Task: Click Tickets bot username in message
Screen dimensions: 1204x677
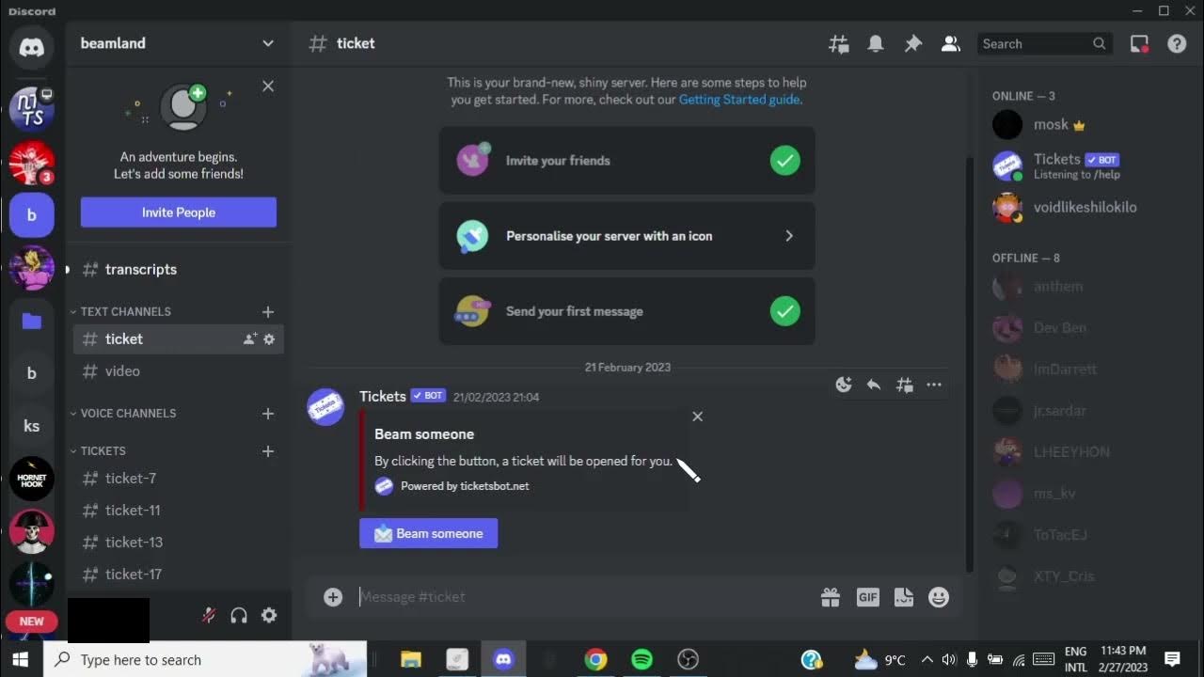Action: point(383,397)
